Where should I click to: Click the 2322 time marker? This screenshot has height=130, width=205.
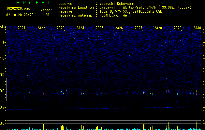click(41, 28)
